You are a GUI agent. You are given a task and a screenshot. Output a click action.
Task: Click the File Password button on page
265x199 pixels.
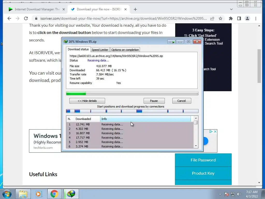[x=203, y=160]
